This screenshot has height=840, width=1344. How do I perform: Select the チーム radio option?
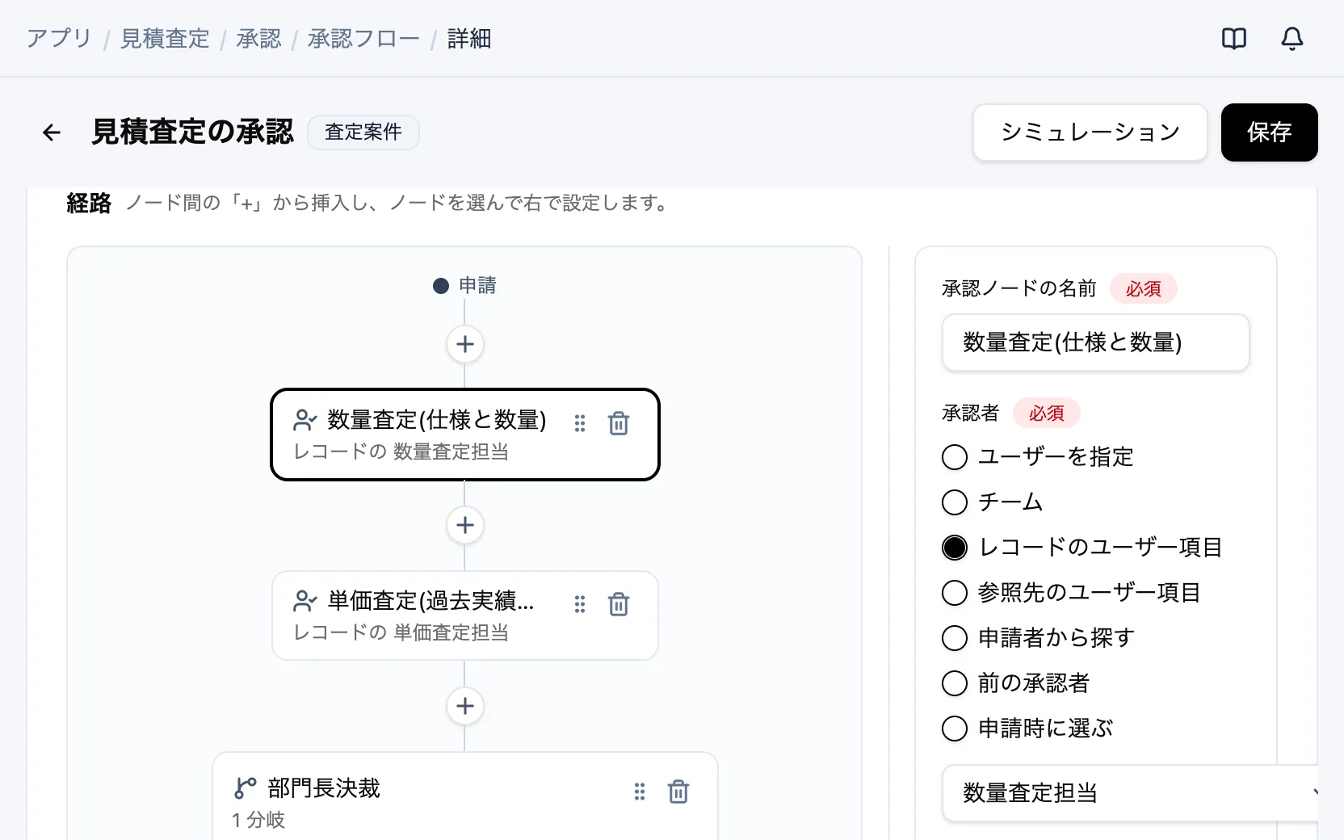[x=955, y=502]
